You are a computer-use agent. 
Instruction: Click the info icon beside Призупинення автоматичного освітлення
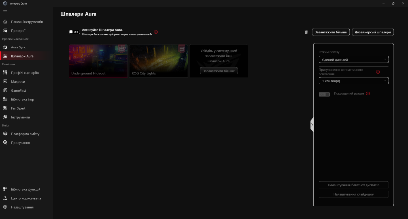tap(378, 72)
